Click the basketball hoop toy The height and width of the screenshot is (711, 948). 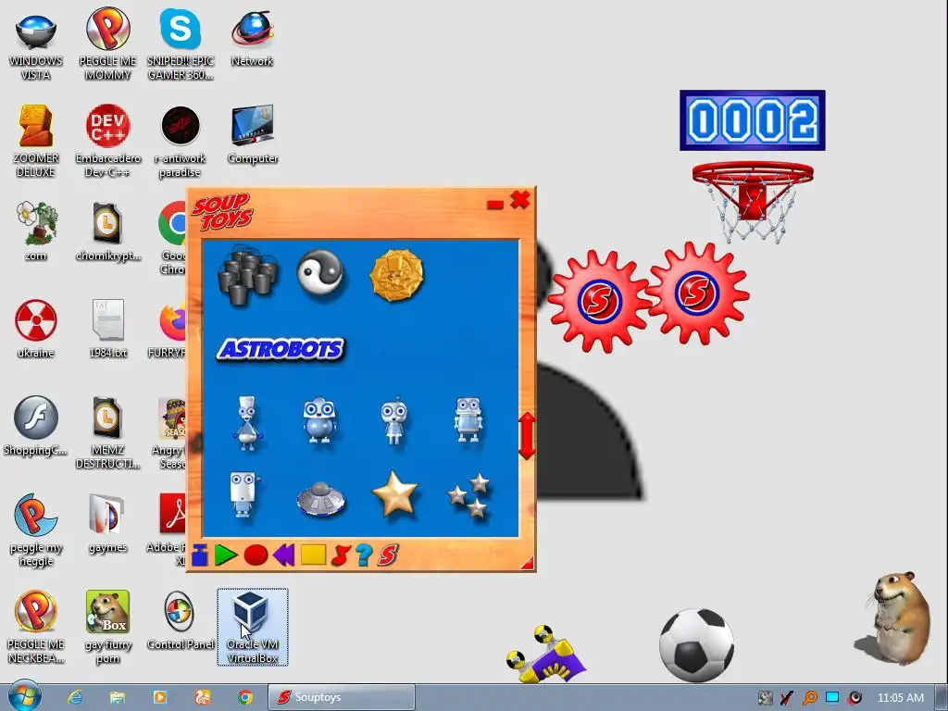click(753, 201)
